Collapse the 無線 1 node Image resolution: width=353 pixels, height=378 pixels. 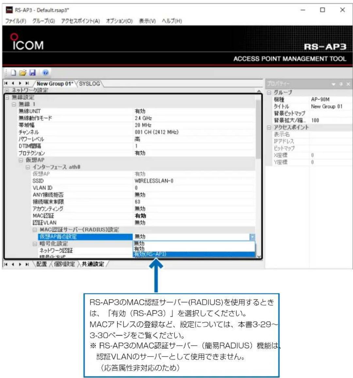tap(14, 104)
